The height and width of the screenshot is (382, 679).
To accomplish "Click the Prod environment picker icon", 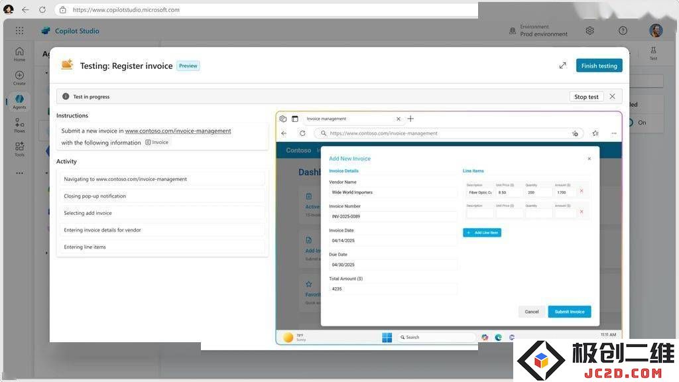I will (x=513, y=31).
